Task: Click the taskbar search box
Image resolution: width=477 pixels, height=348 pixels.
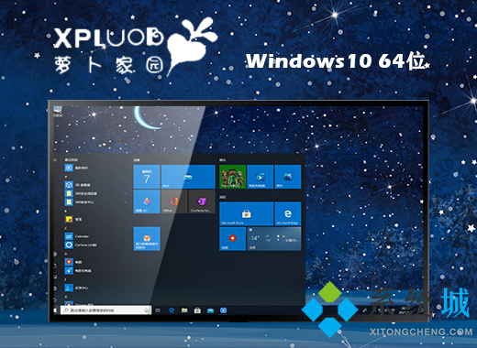Action: tap(105, 310)
